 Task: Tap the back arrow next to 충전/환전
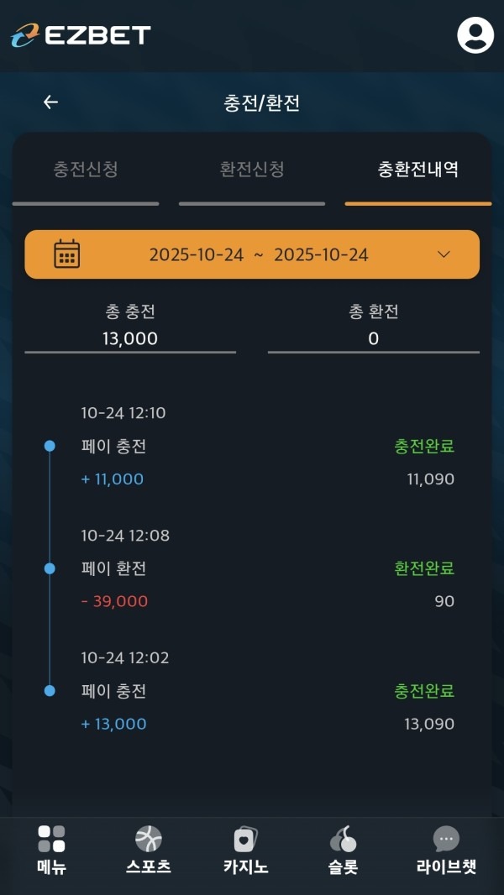click(50, 102)
